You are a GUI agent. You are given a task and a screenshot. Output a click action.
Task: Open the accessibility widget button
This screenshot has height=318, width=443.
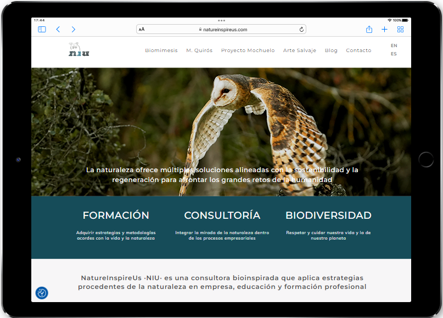[42, 293]
